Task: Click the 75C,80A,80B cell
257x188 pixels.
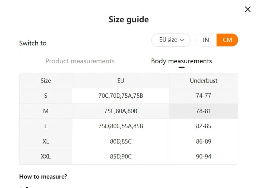Action: click(x=120, y=111)
